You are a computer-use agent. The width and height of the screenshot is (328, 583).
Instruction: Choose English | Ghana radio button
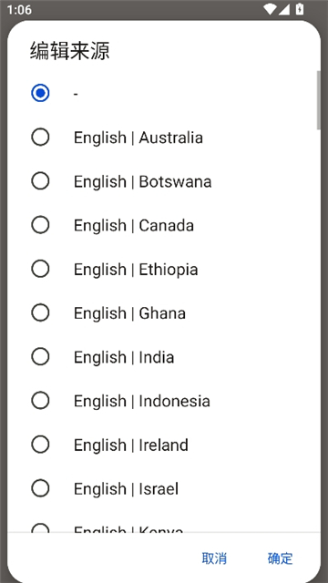tap(40, 312)
